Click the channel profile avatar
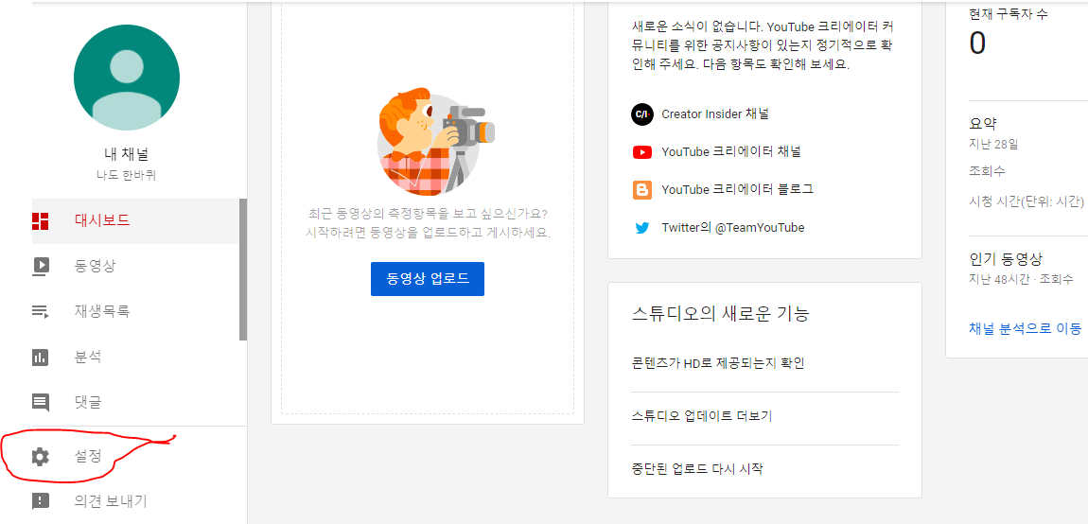Viewport: 1088px width, 524px height. tap(126, 77)
